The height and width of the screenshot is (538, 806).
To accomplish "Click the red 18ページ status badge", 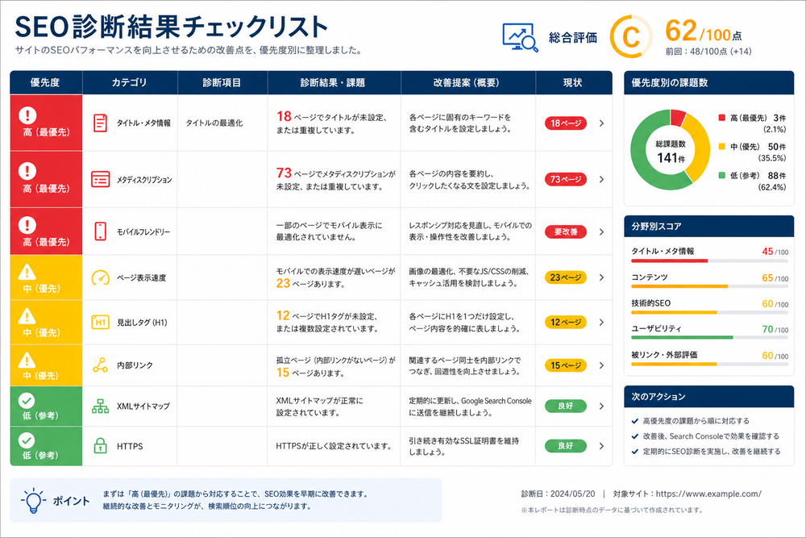I will [x=566, y=123].
